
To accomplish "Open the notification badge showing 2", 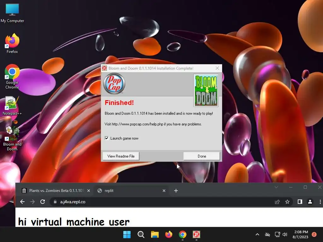I will [314, 234].
